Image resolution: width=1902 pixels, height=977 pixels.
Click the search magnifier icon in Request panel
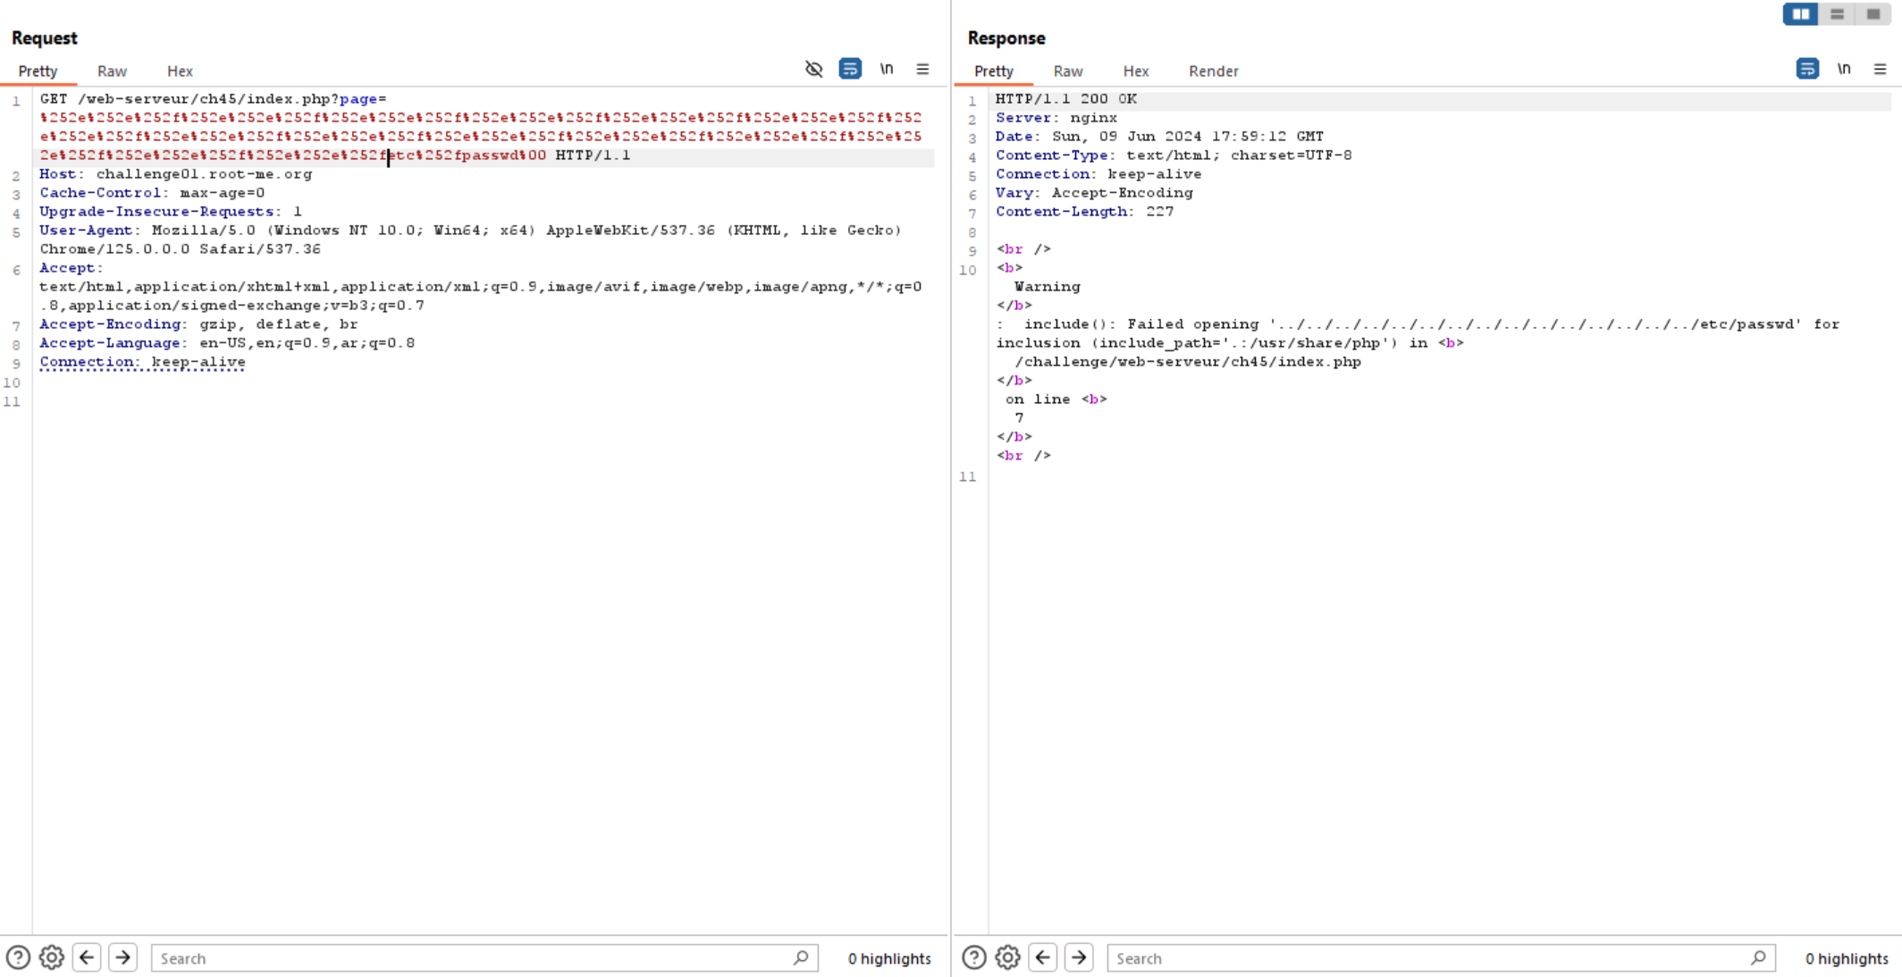pos(801,957)
